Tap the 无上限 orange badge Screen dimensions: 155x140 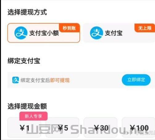[x=145, y=28]
